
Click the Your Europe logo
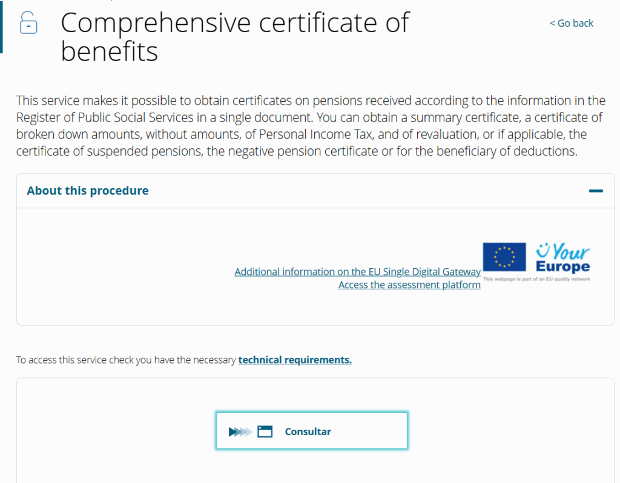point(562,258)
